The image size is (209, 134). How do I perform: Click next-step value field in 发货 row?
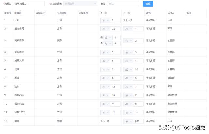point(115,78)
